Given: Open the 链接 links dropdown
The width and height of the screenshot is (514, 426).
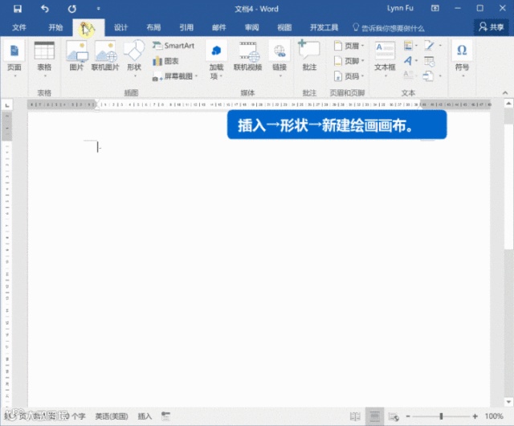Looking at the screenshot, I should 279,59.
